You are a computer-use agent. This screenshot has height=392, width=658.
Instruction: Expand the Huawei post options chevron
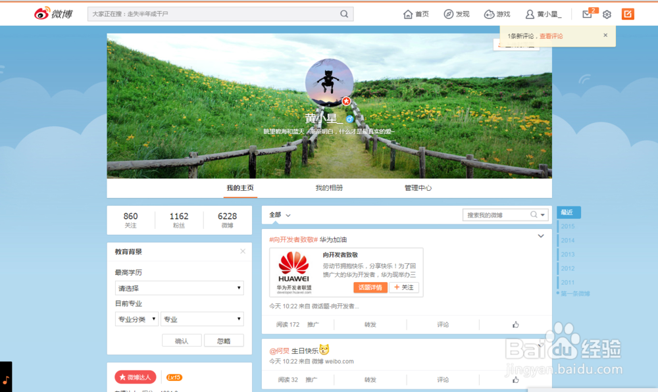541,236
